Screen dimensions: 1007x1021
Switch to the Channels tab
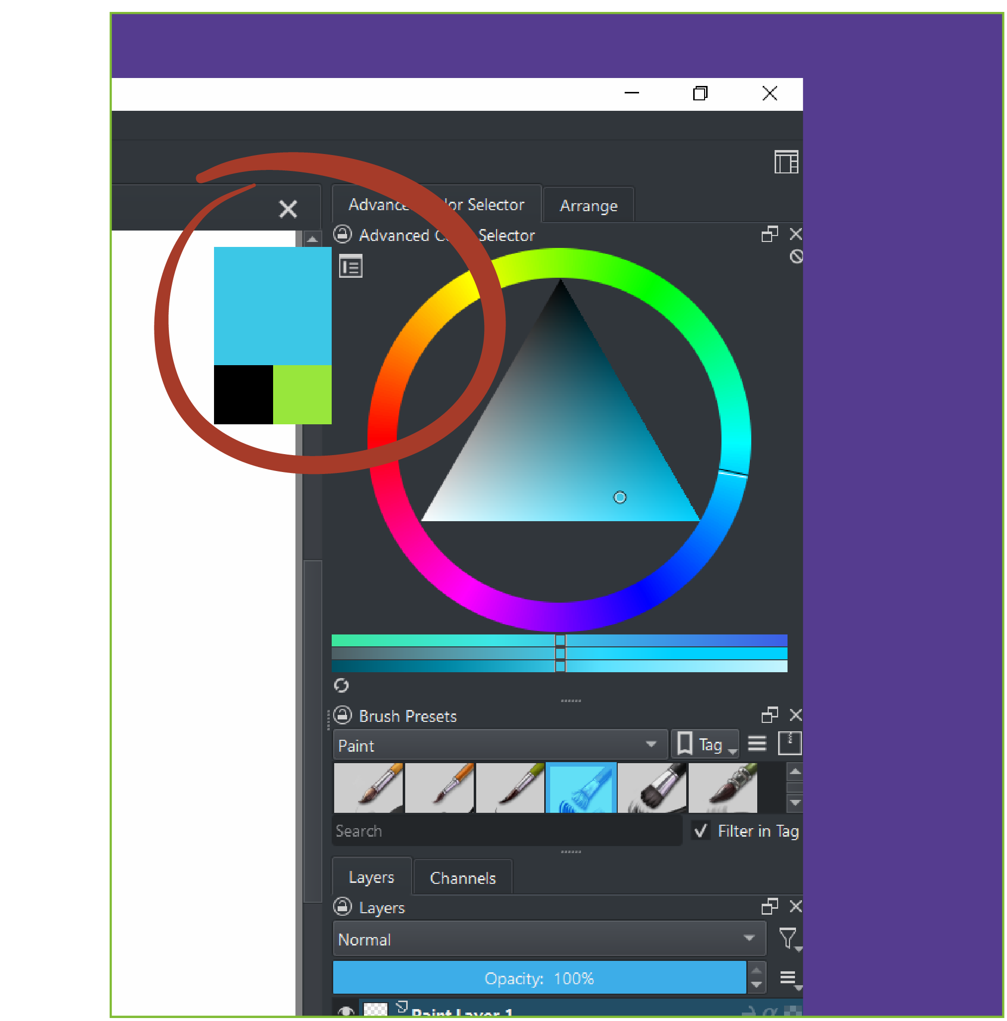click(463, 878)
